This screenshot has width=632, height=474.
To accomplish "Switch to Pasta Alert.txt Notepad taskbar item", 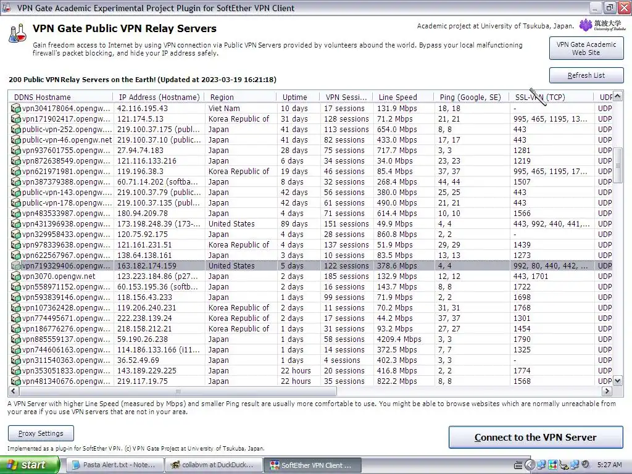I will pyautogui.click(x=114, y=465).
